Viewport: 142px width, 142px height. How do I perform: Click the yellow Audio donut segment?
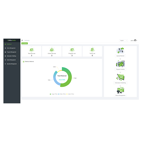pyautogui.click(x=60, y=71)
